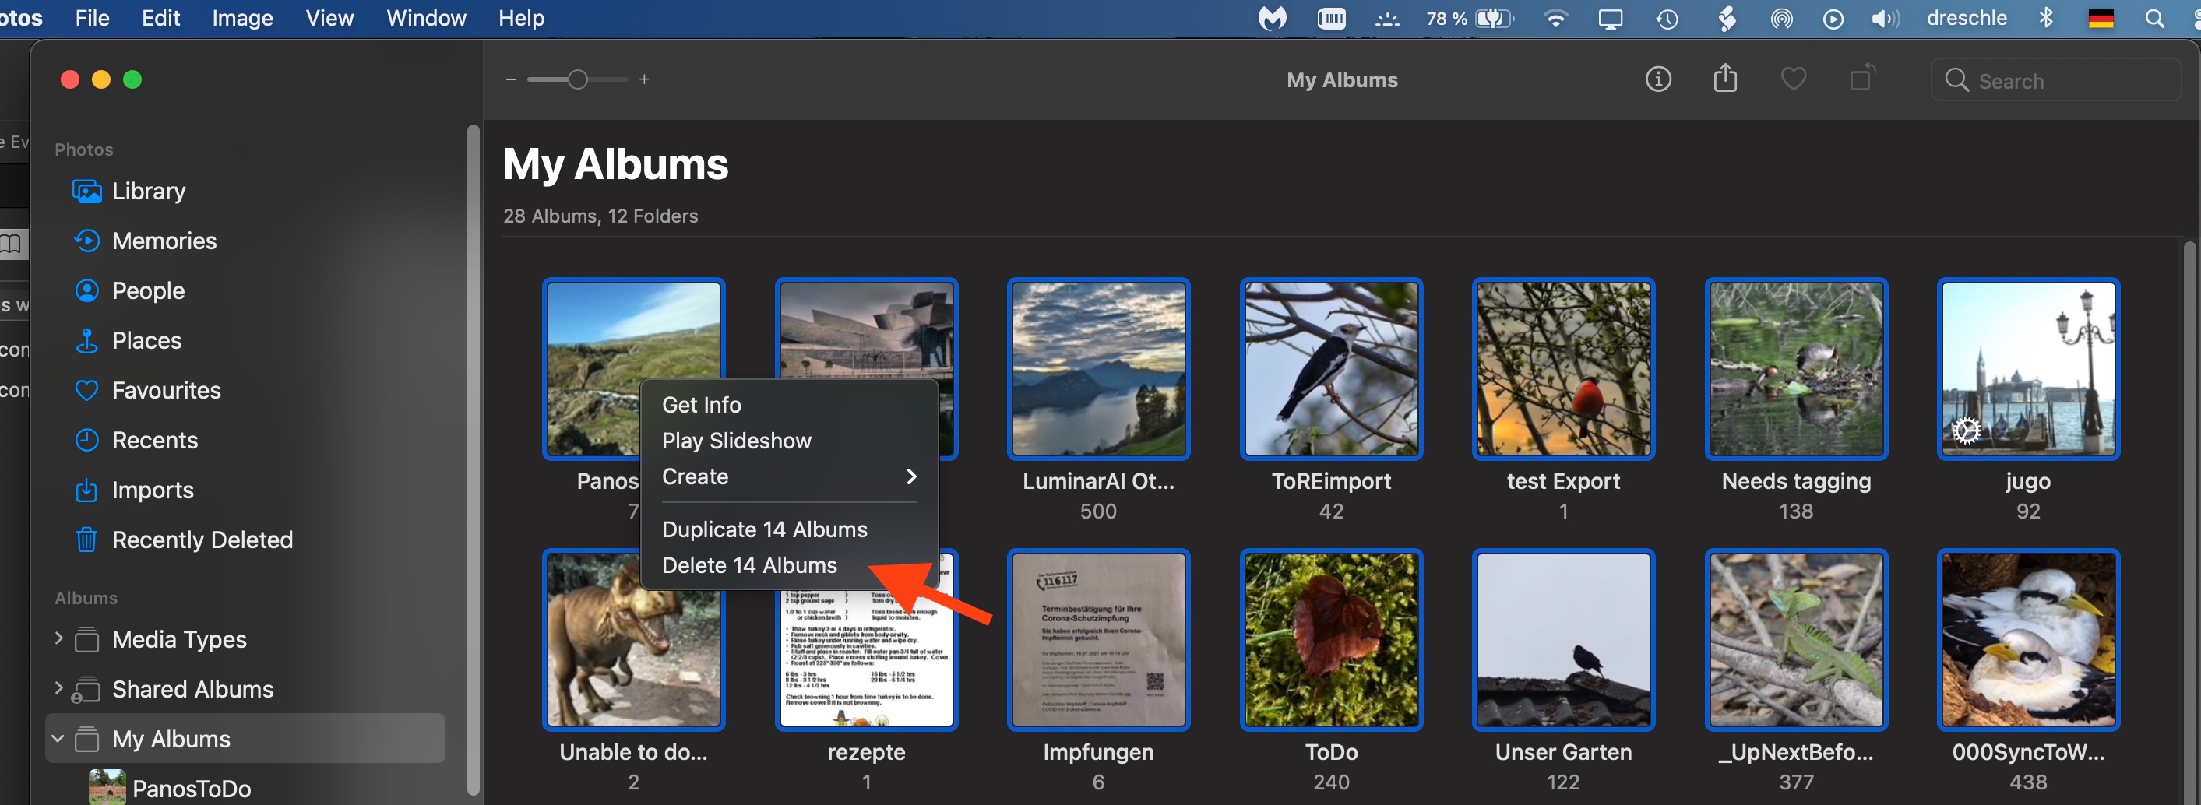Click the Share icon in toolbar

(1724, 79)
